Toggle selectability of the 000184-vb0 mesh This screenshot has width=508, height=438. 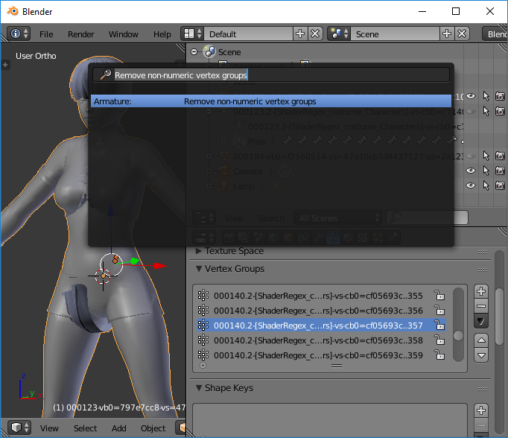(486, 156)
